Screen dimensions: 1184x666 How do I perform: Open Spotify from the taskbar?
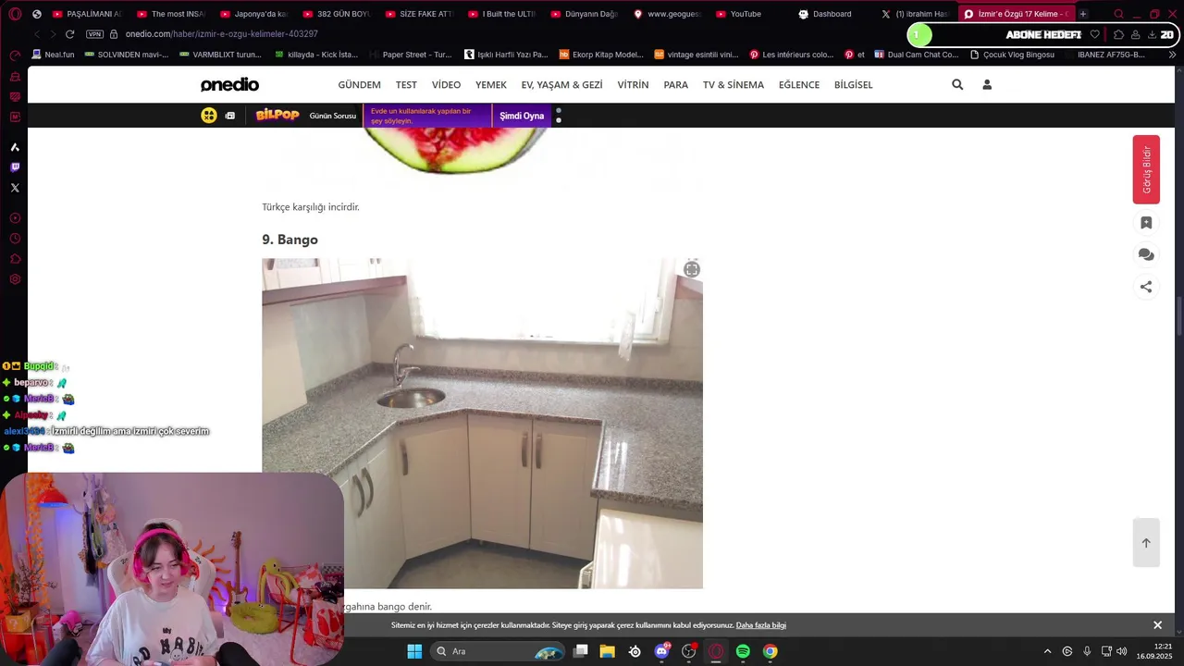pyautogui.click(x=743, y=651)
